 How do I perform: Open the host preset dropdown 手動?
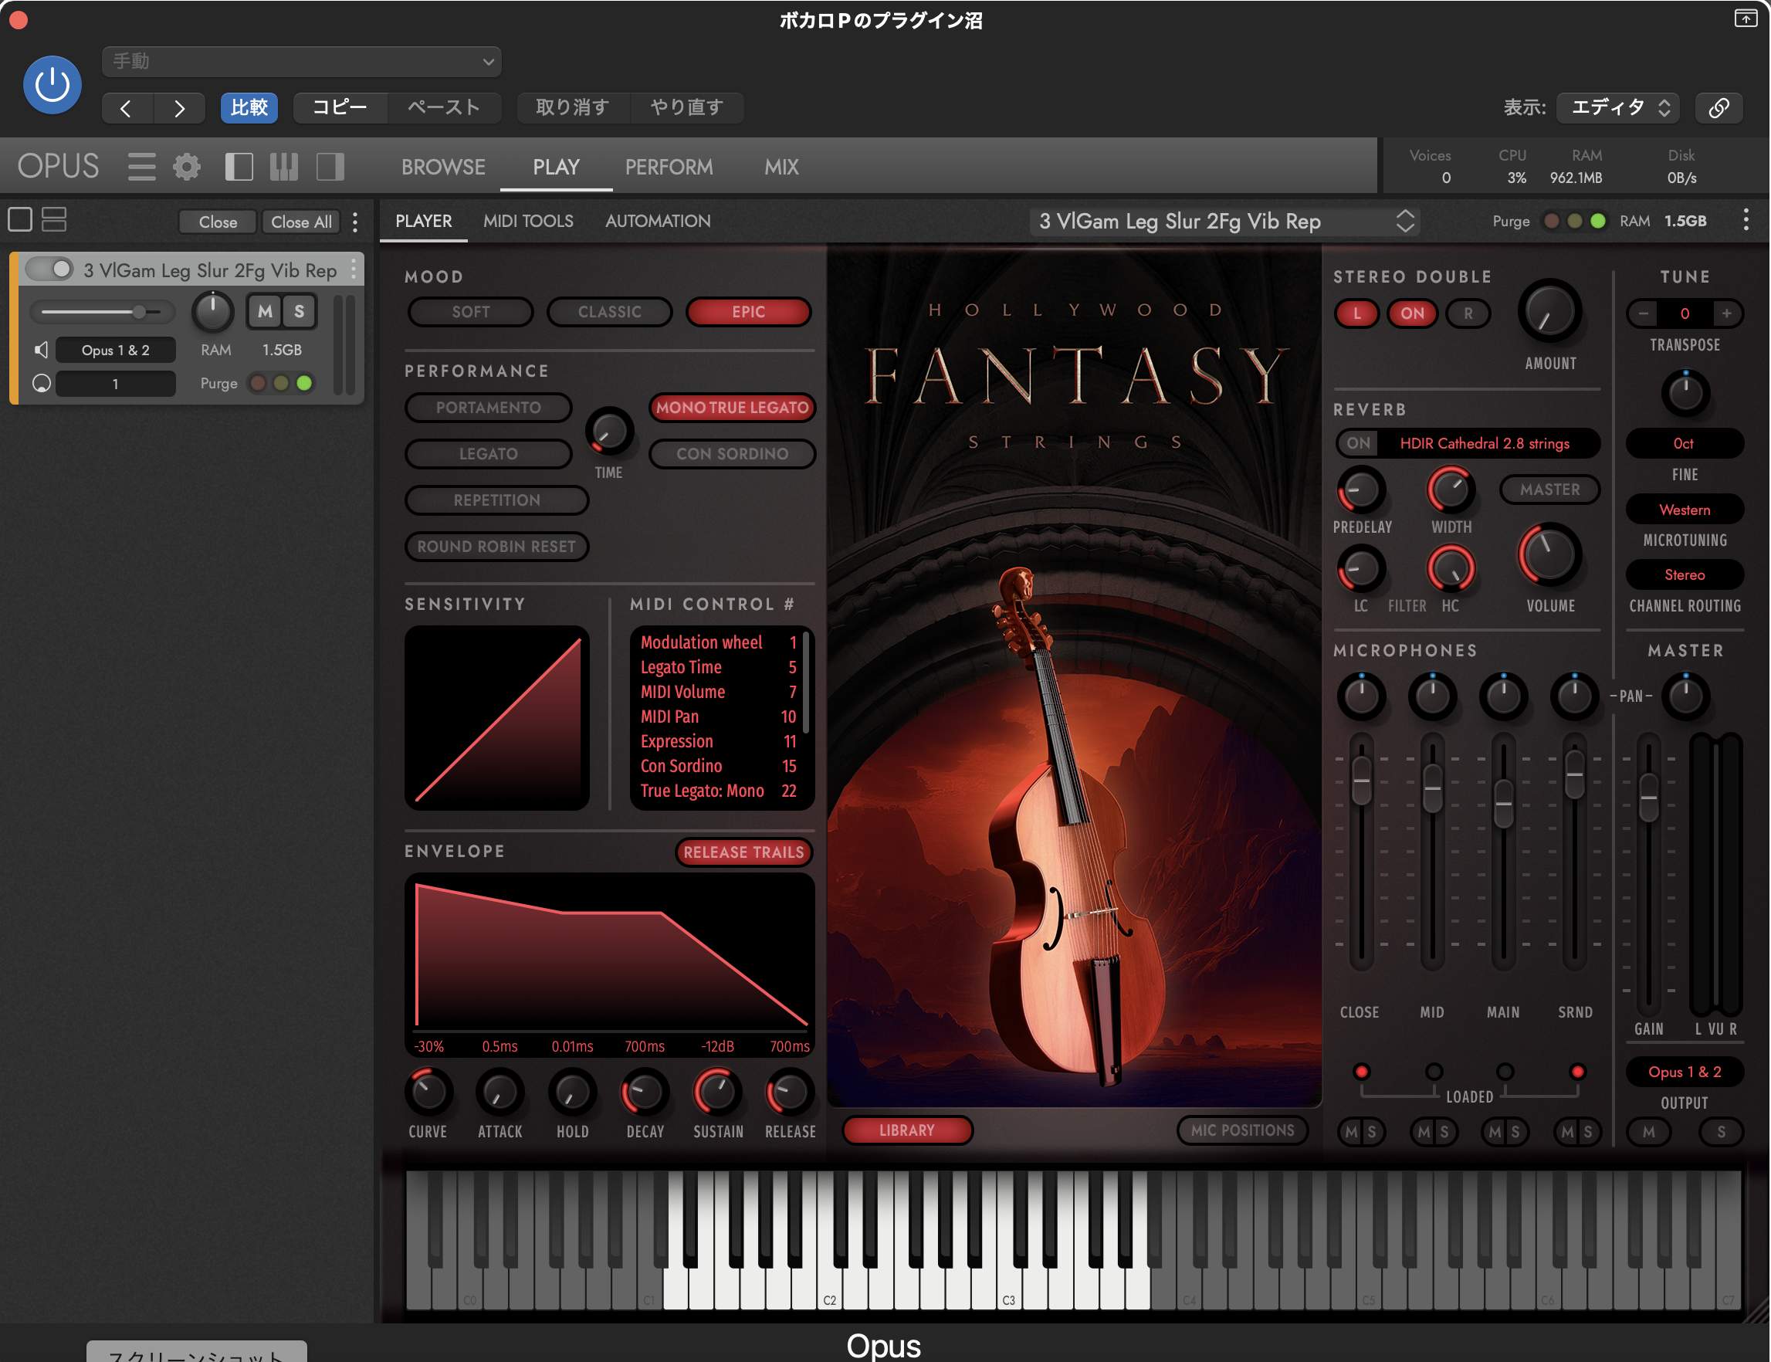(302, 62)
